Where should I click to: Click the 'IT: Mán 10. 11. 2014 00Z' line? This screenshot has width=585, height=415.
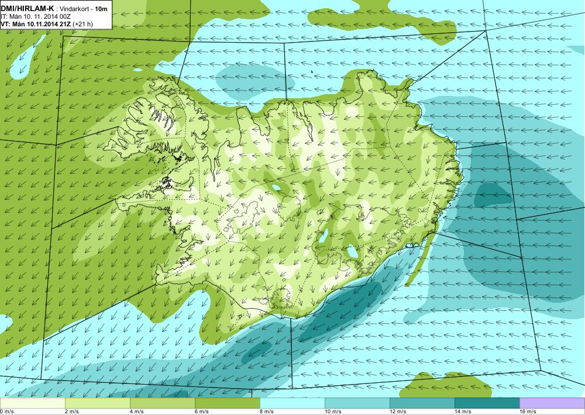click(x=36, y=16)
